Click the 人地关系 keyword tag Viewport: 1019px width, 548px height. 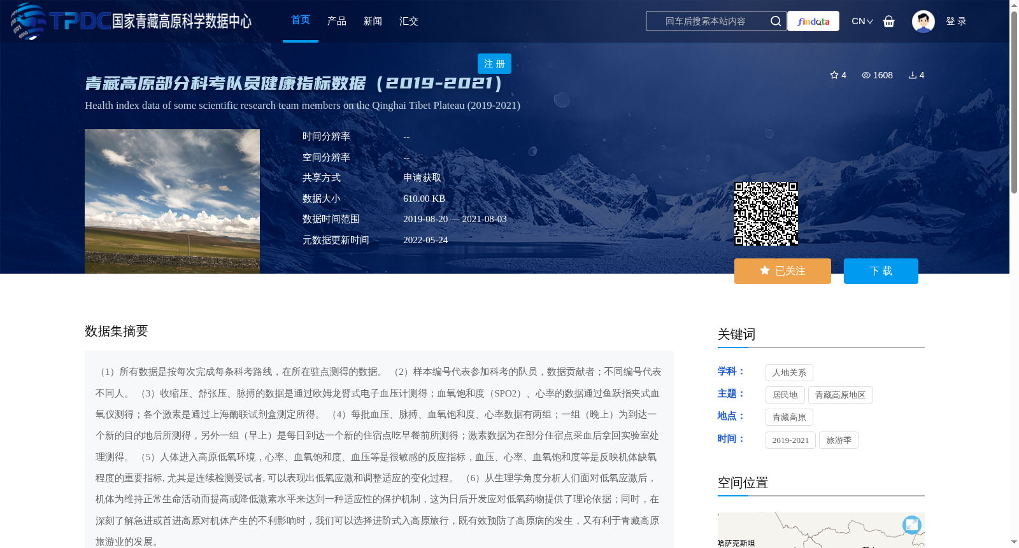[x=789, y=372]
